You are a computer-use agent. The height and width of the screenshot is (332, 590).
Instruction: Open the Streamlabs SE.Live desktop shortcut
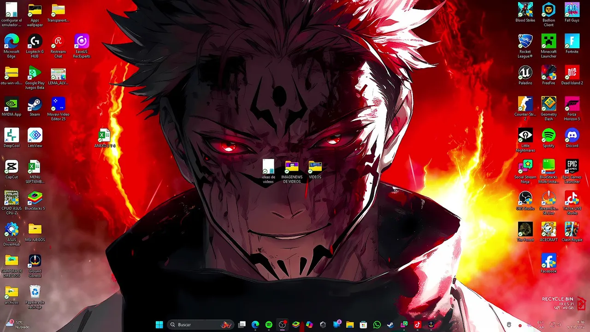click(549, 203)
